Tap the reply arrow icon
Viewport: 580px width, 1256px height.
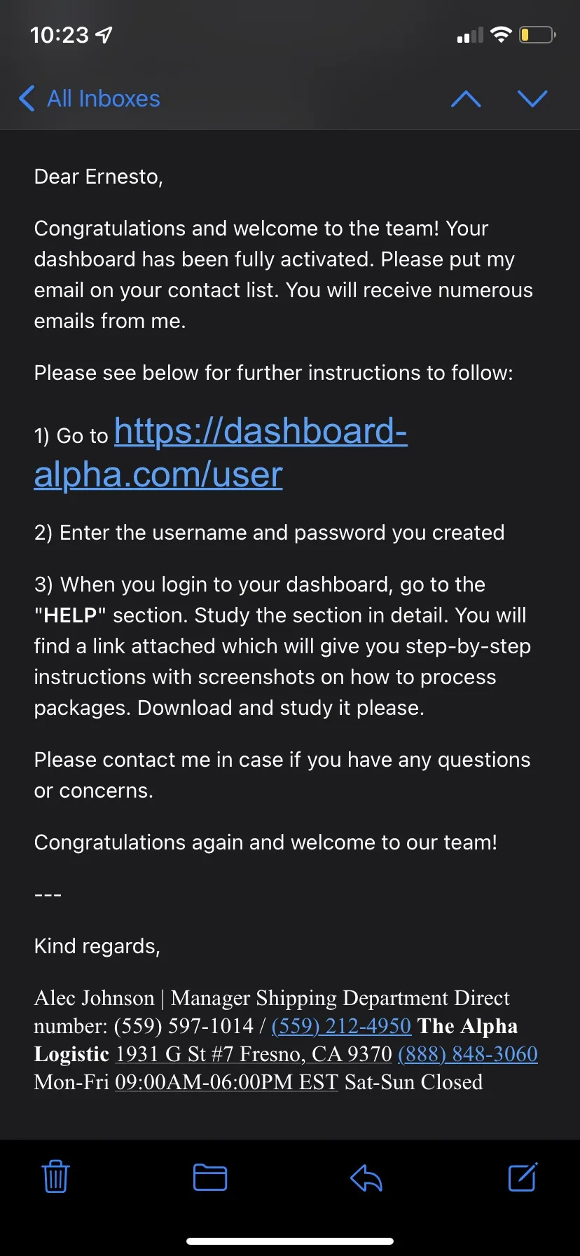pyautogui.click(x=366, y=1177)
